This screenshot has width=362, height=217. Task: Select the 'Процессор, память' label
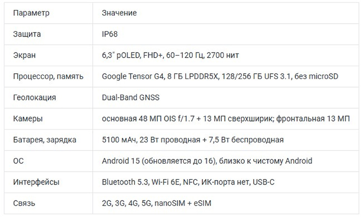(x=48, y=76)
